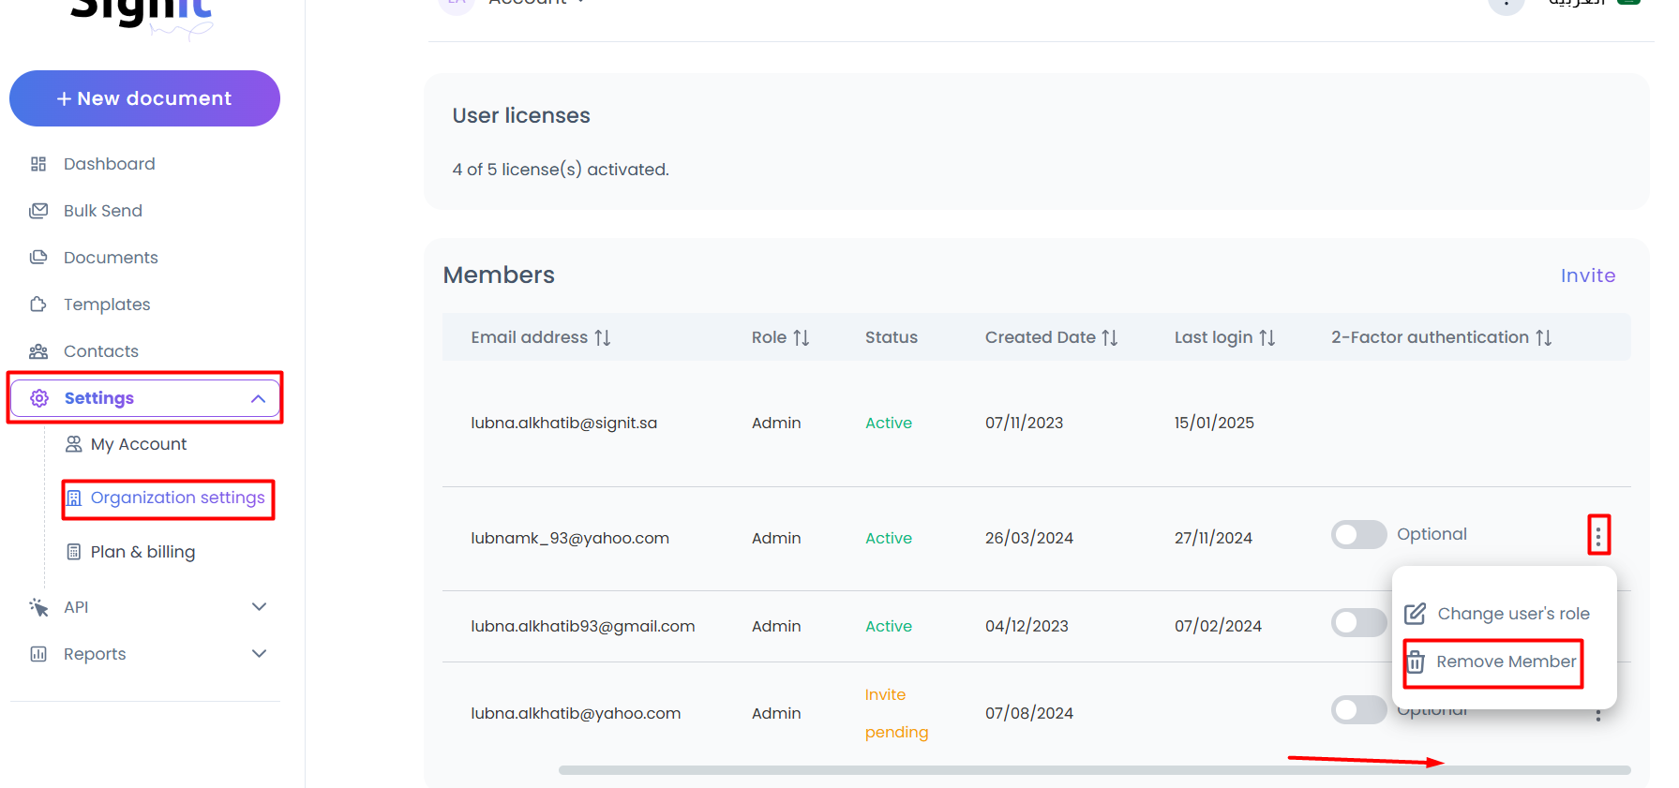Click the Invite link in Members
The image size is (1679, 788).
pos(1587,275)
